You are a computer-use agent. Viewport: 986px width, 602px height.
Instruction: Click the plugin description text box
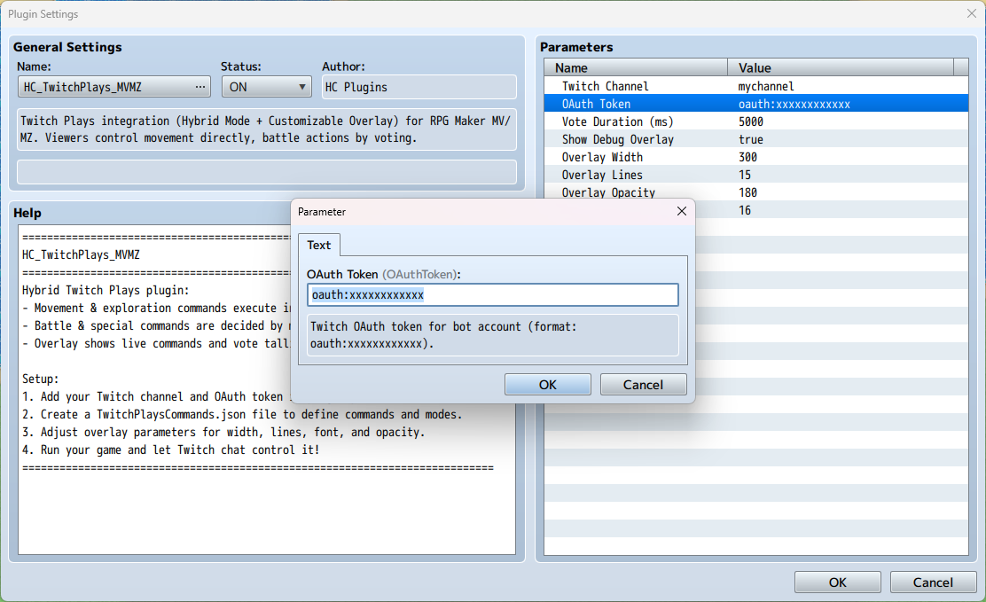click(x=267, y=129)
